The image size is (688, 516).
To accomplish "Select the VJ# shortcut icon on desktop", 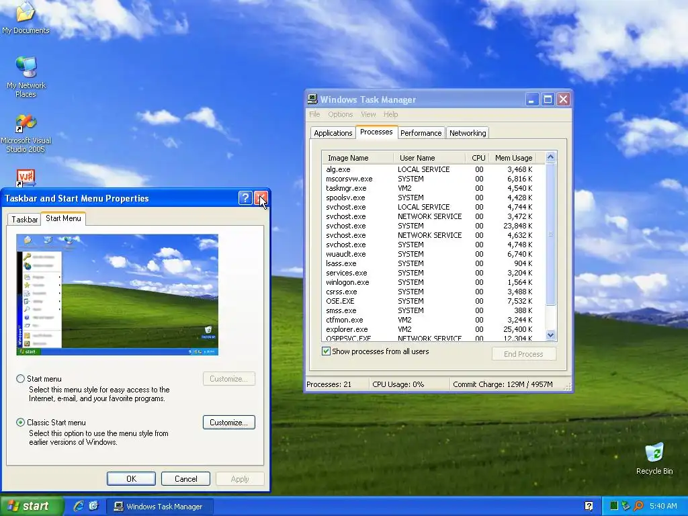I will 26,177.
